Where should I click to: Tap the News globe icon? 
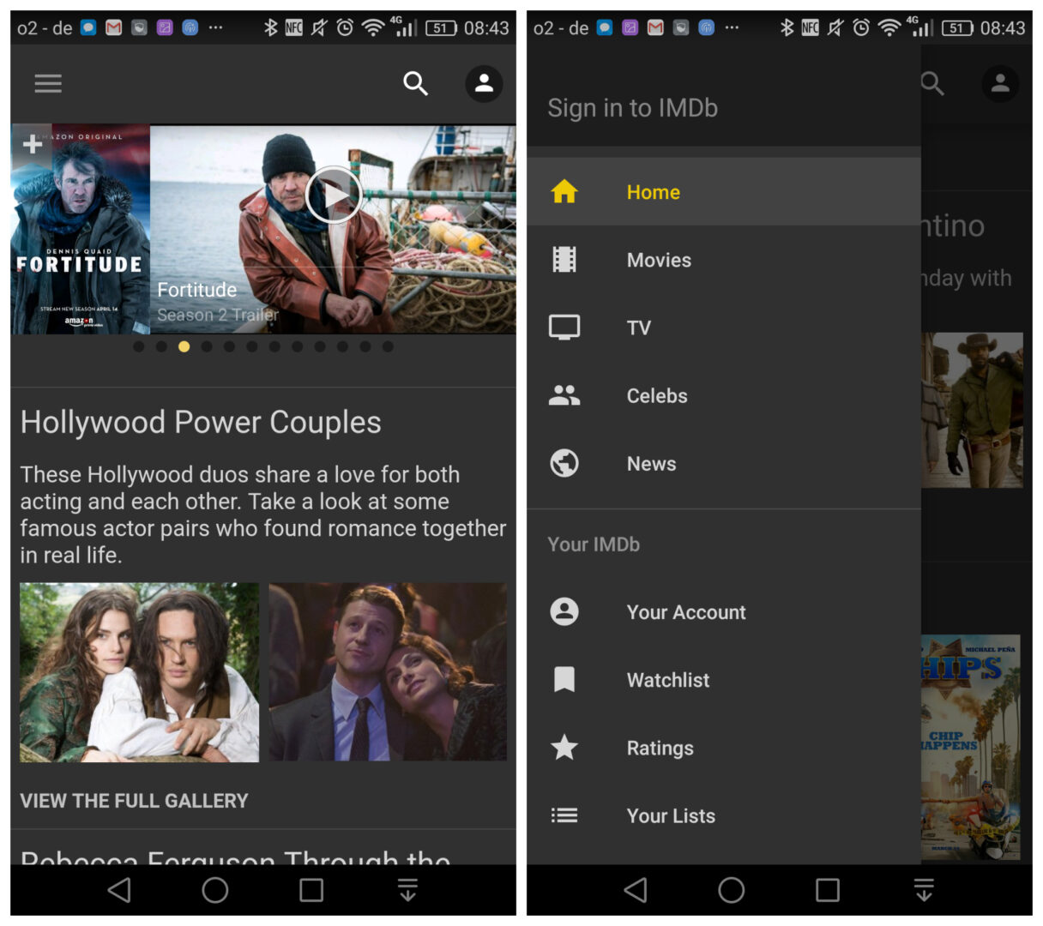click(x=564, y=464)
